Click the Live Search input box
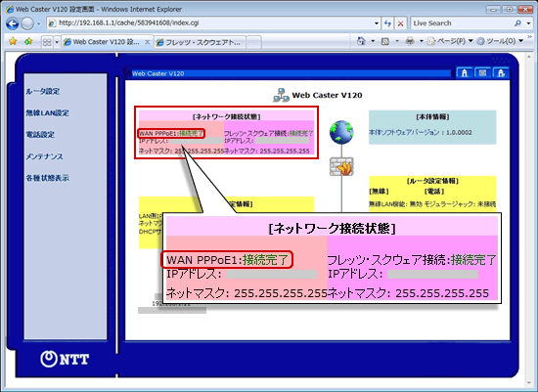Viewport: 538px width, 392px height. click(462, 23)
